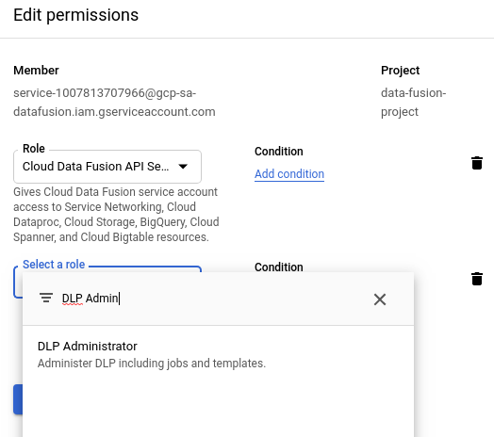Click the Cloud Data Fusion role description text
This screenshot has height=437, width=494.
[116, 215]
